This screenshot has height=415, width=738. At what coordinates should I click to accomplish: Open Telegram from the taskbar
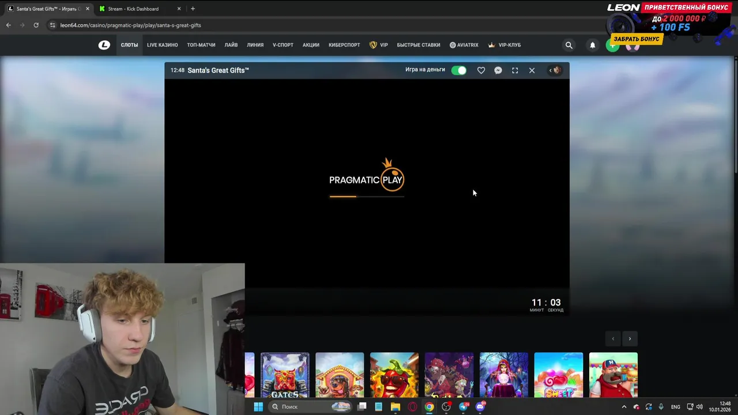[x=464, y=407]
